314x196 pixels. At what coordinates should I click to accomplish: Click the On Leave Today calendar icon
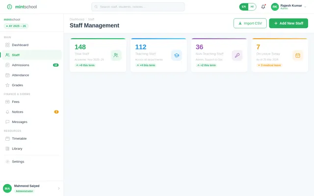click(x=297, y=55)
